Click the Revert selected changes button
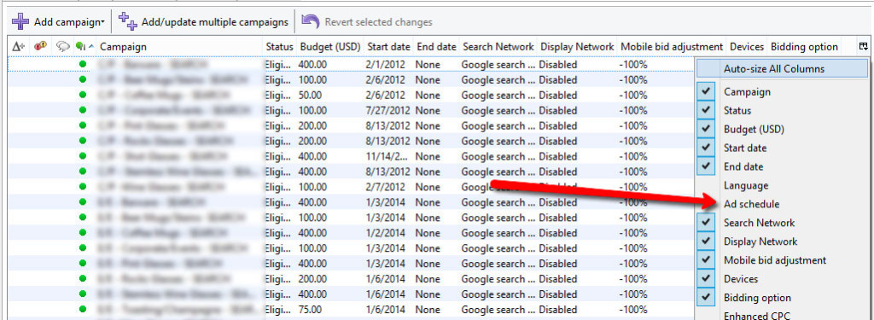Screen dimensions: 874x320 coord(366,21)
